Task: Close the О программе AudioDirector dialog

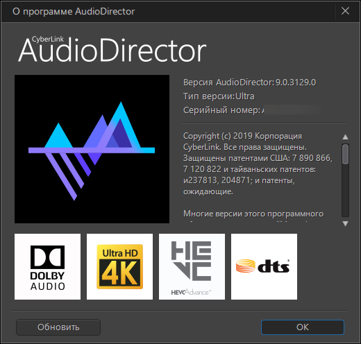Action: point(345,11)
